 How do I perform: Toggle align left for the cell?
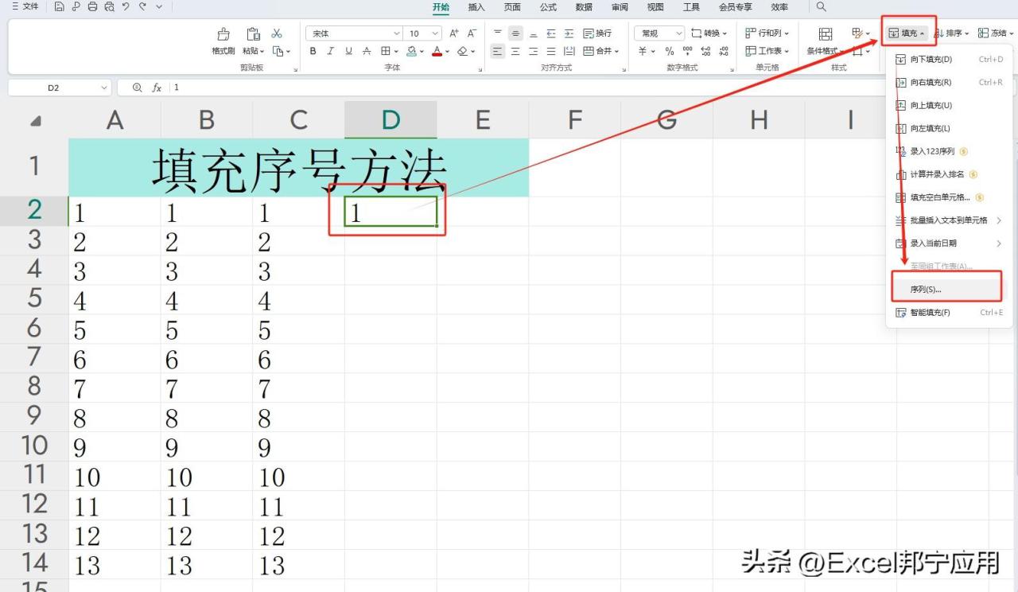[x=498, y=51]
